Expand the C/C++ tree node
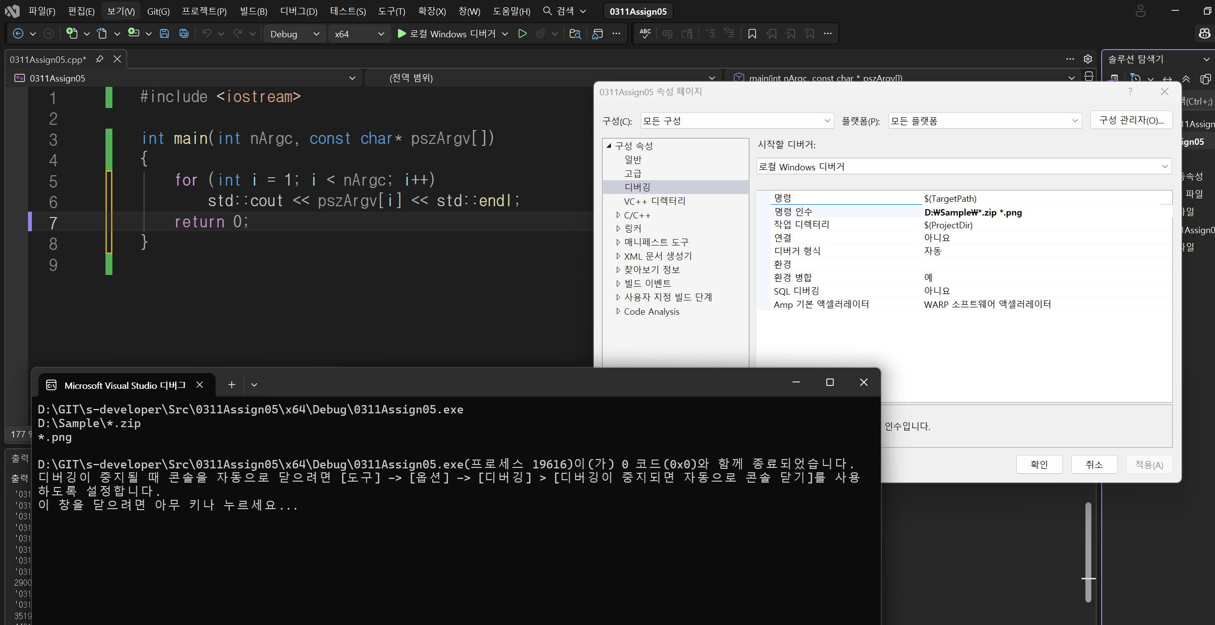The width and height of the screenshot is (1215, 625). tap(618, 215)
